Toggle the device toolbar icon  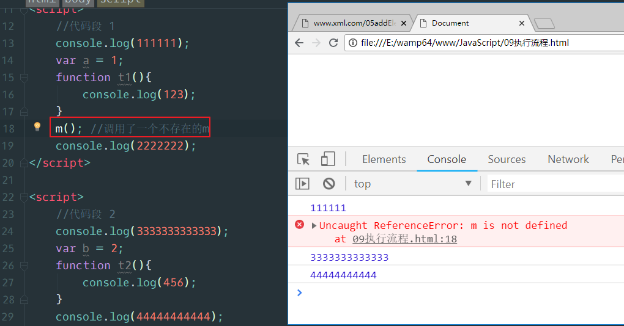(327, 159)
